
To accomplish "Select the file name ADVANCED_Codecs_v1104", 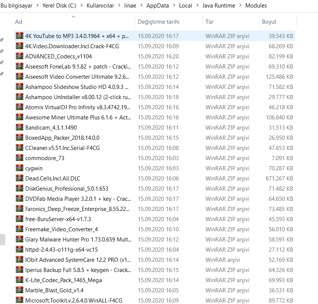I will coord(58,56).
